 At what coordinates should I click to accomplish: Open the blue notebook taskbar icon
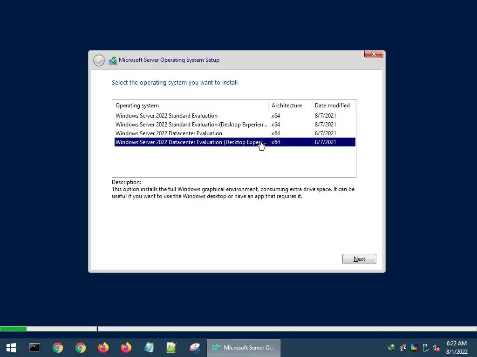[149, 348]
